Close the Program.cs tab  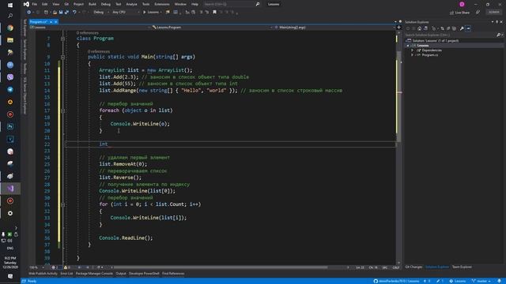(x=56, y=21)
